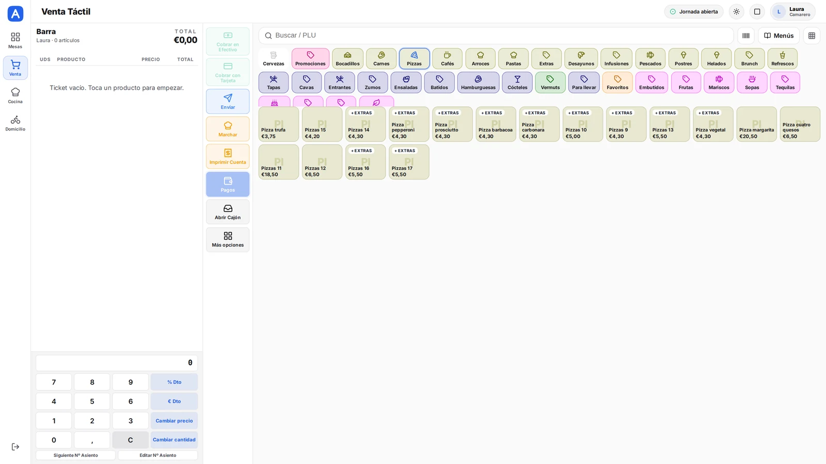826x464 pixels.
Task: Click Cambiar precio button
Action: [174, 421]
